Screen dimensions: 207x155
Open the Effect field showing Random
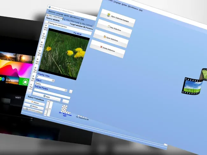(51, 86)
